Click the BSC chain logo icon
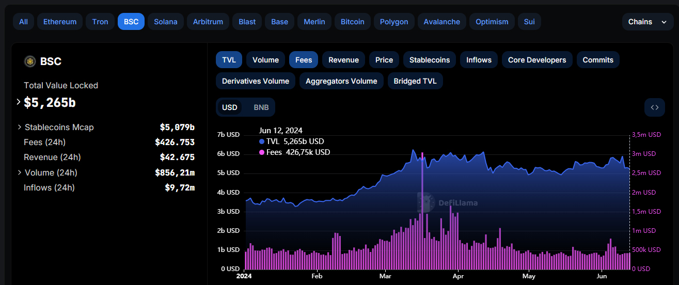The image size is (679, 285). point(29,61)
